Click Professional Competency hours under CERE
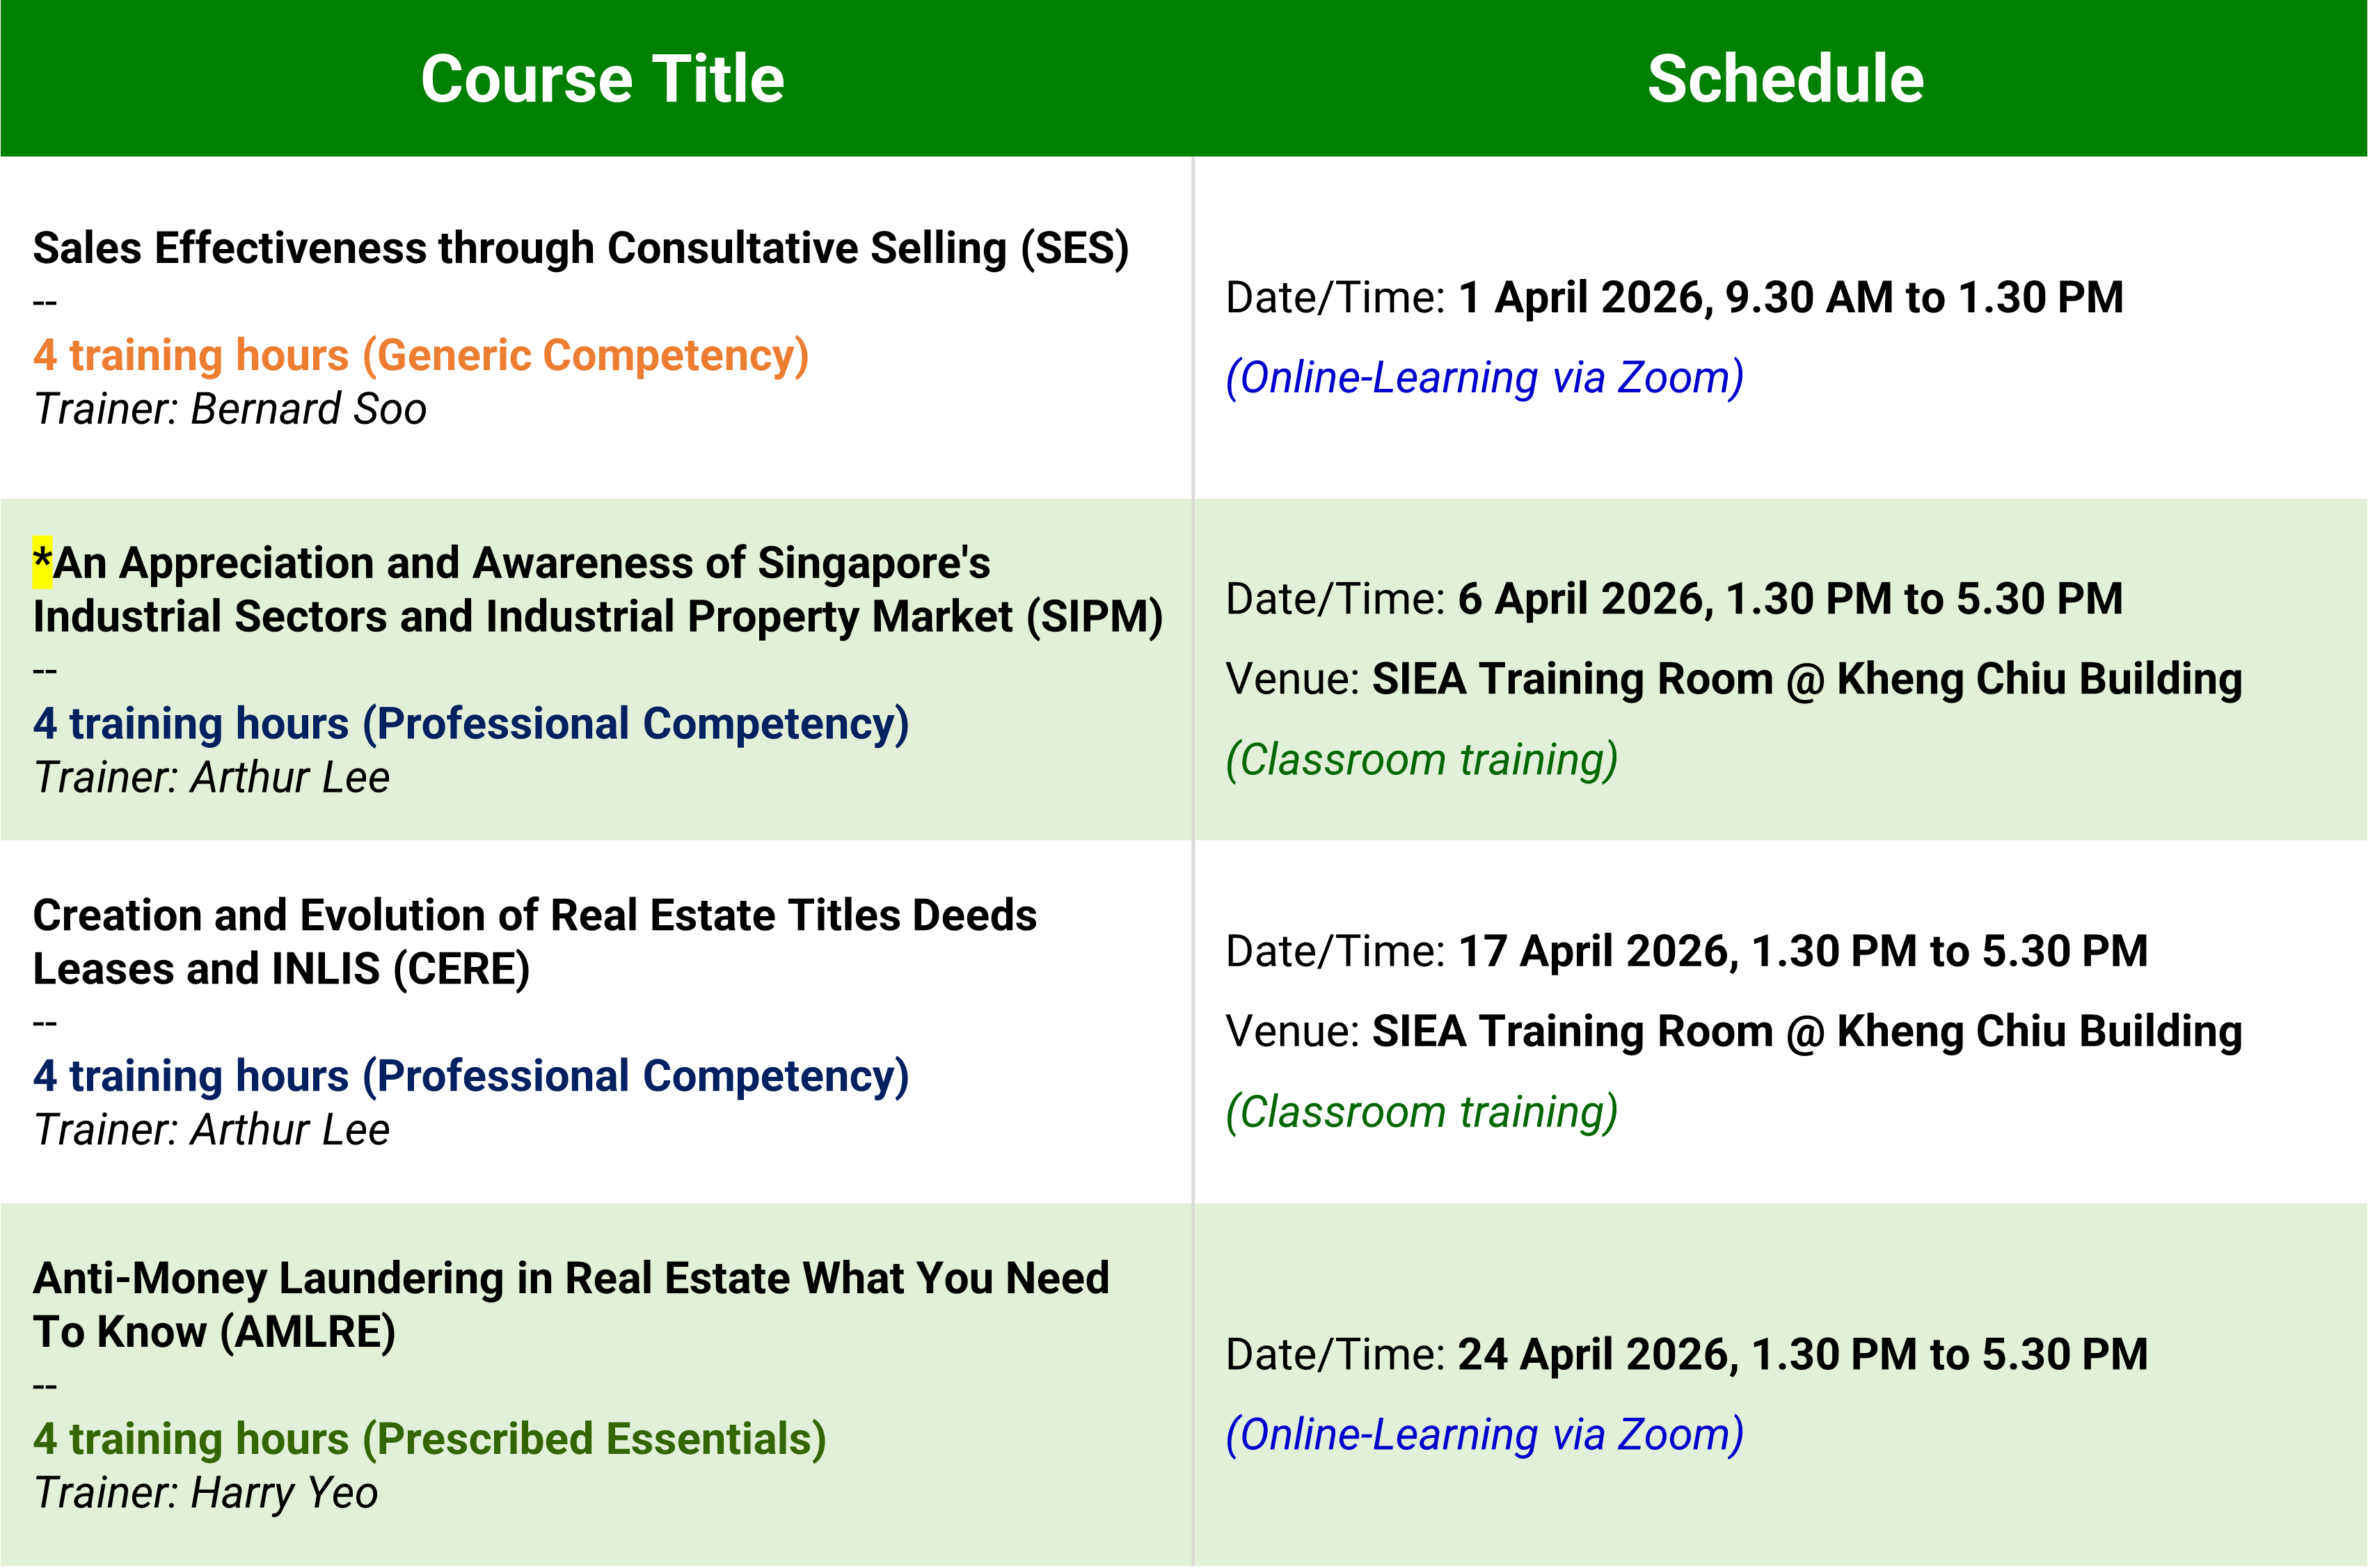 click(470, 1076)
